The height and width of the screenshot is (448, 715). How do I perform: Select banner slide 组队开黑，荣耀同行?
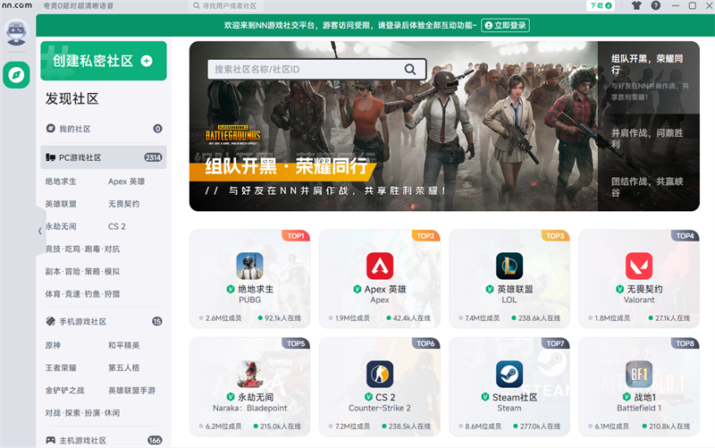coord(649,77)
